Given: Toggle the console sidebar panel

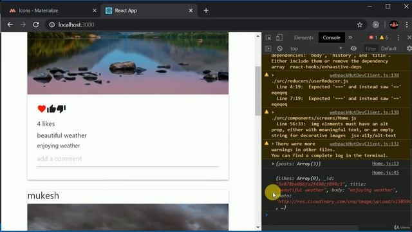Looking at the screenshot, I should [268, 49].
